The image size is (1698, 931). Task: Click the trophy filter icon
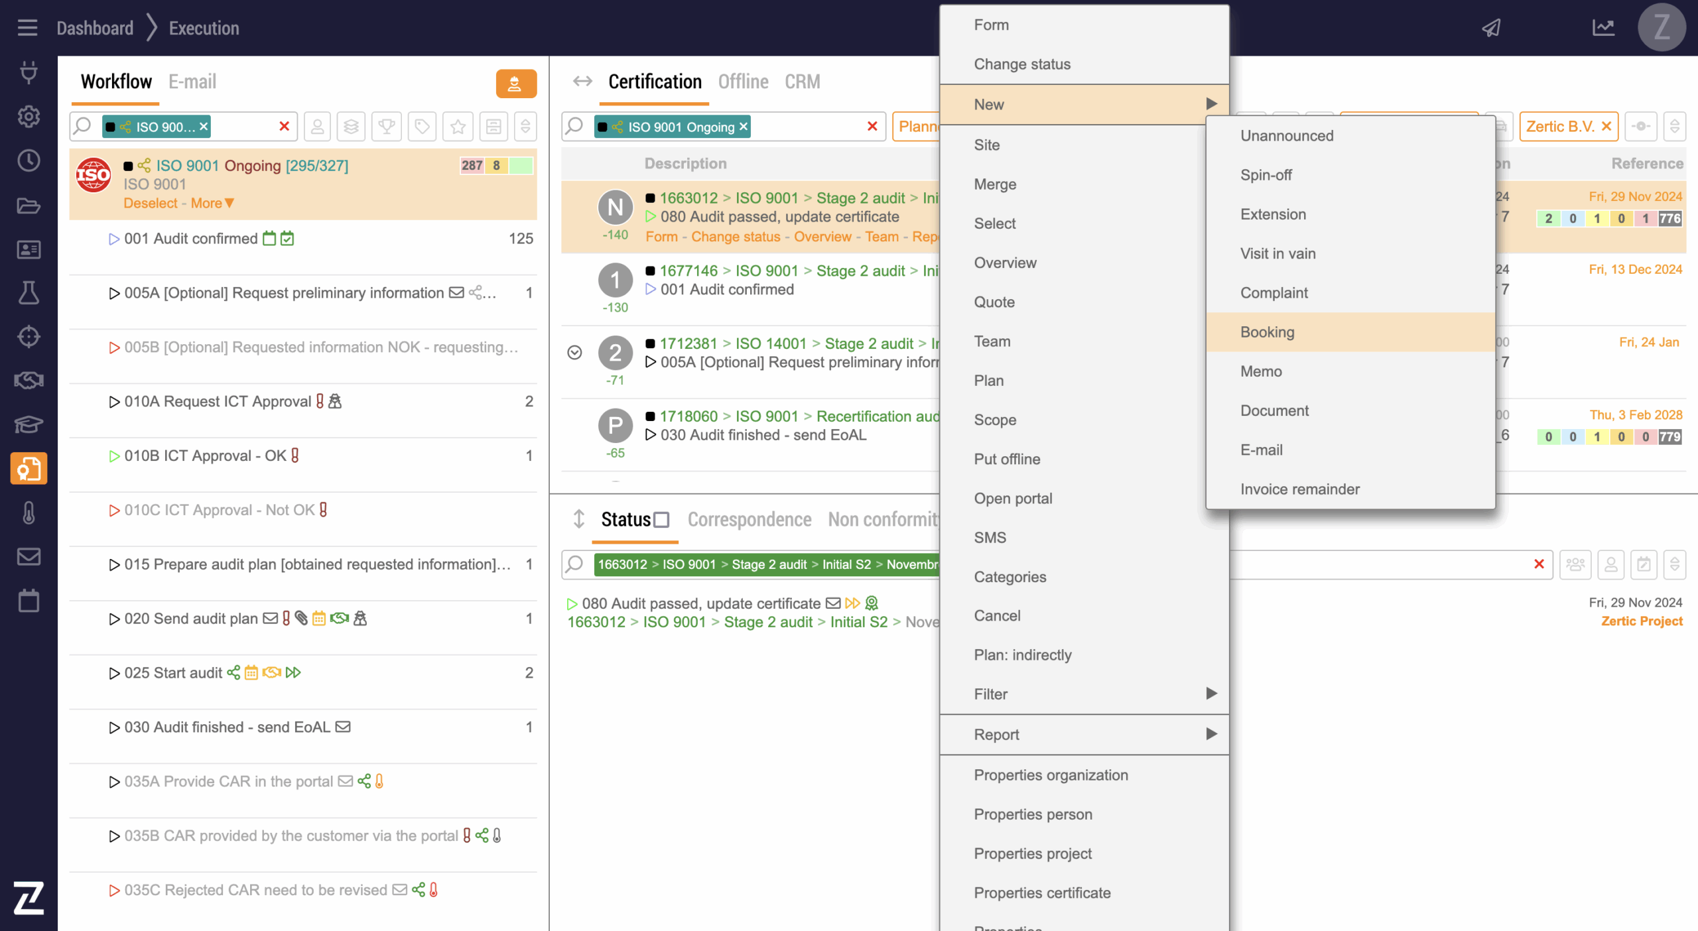click(387, 126)
